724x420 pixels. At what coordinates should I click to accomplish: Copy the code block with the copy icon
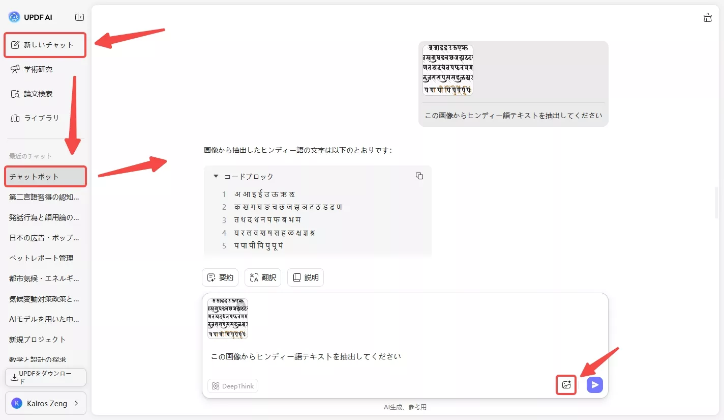[x=419, y=175]
